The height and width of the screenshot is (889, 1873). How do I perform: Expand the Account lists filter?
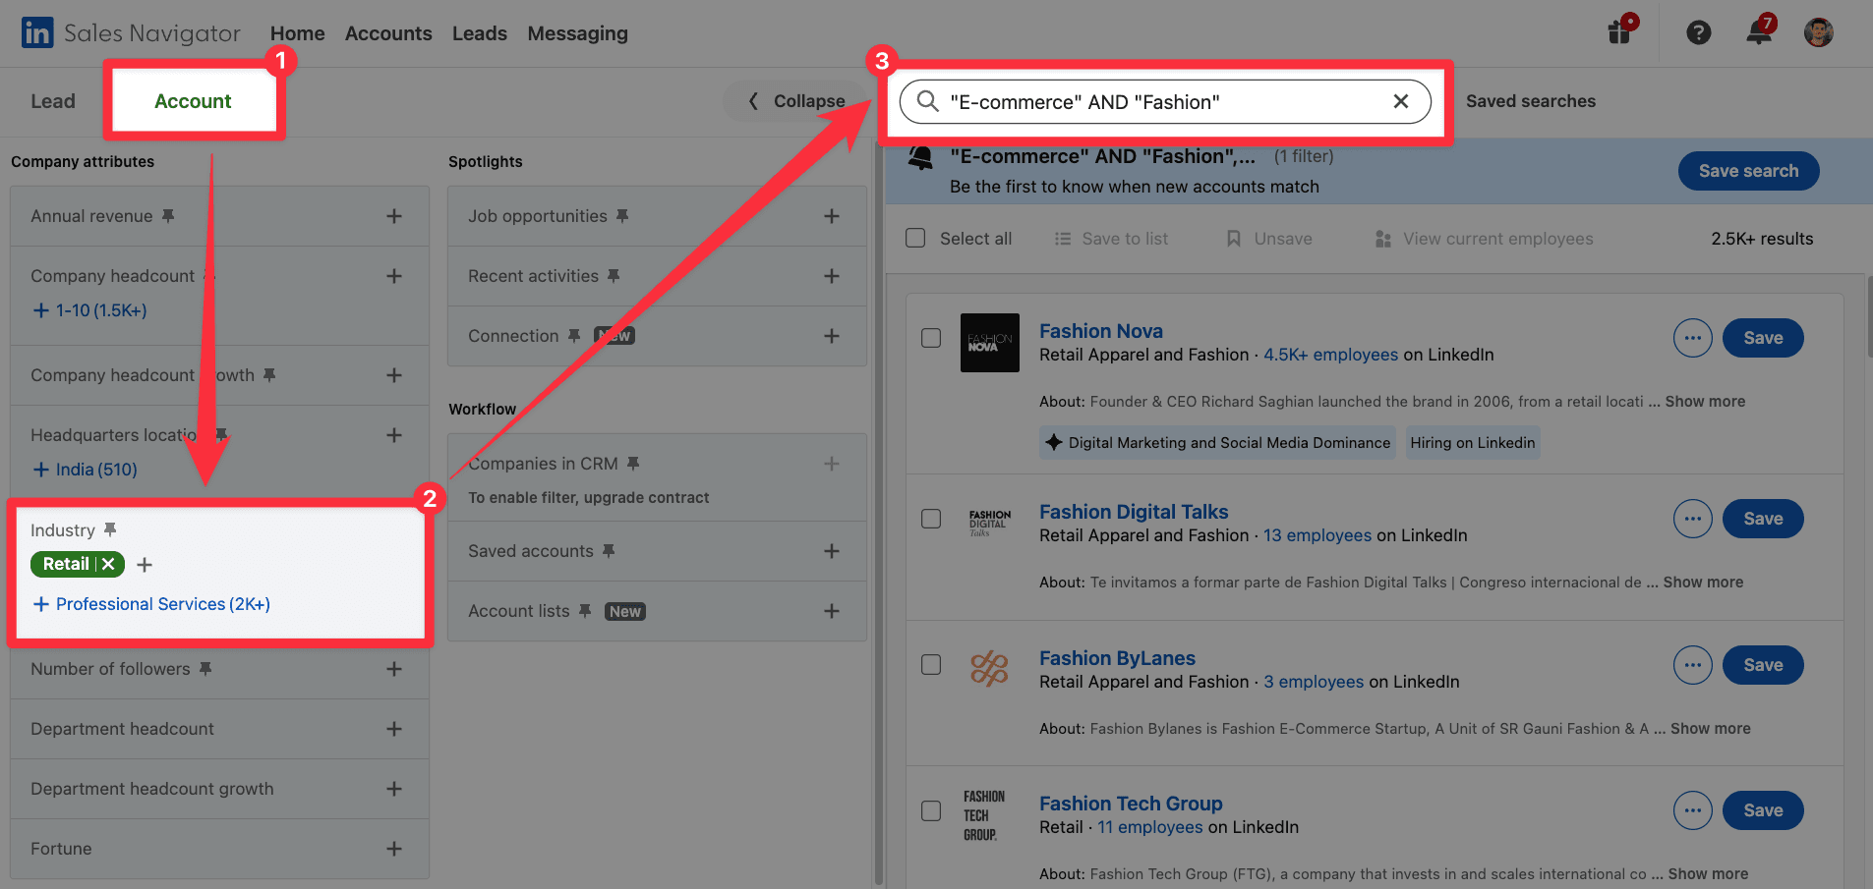(x=832, y=611)
